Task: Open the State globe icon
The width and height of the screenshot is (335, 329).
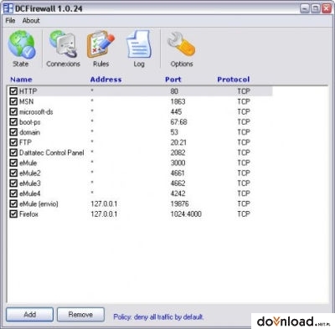Action: click(22, 45)
